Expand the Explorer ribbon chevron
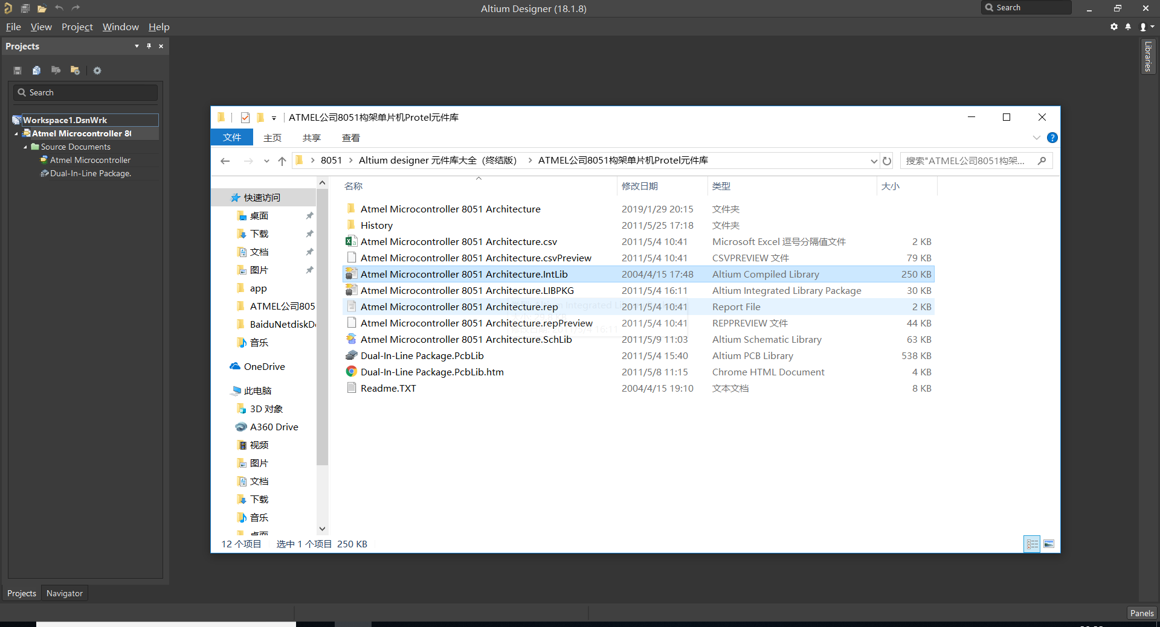This screenshot has height=627, width=1160. (1037, 138)
